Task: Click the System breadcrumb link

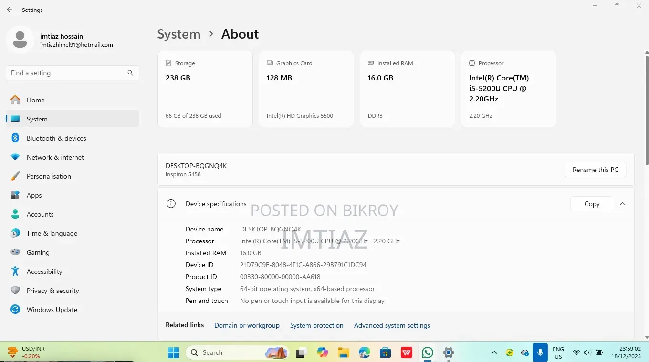Action: [x=179, y=34]
